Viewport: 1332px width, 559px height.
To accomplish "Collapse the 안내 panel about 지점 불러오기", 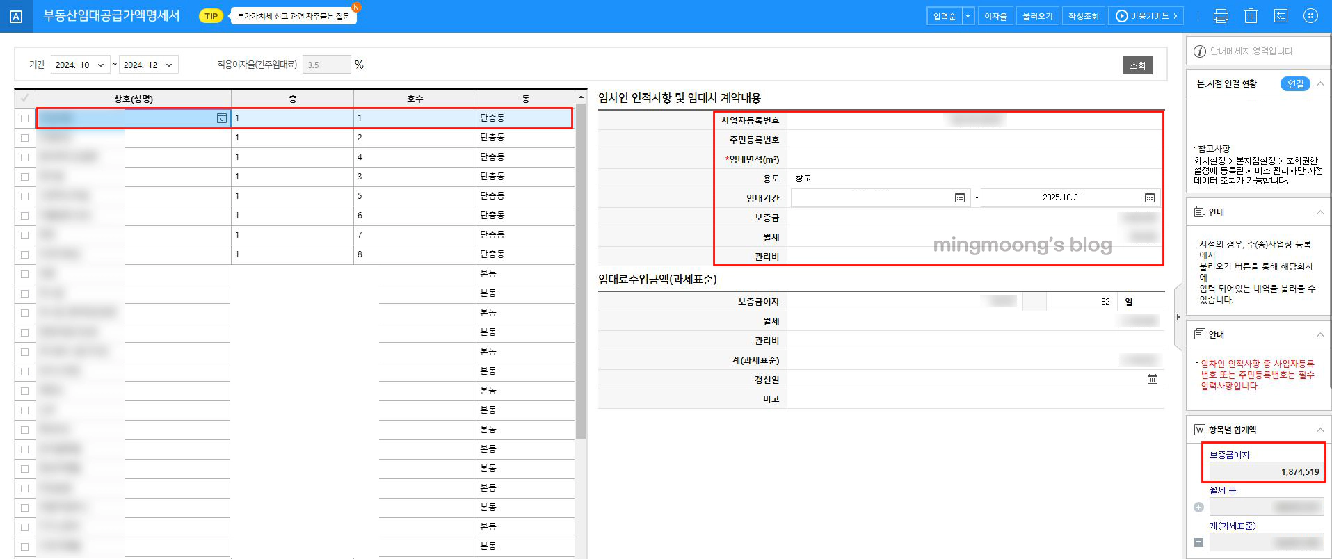I will tap(1319, 212).
